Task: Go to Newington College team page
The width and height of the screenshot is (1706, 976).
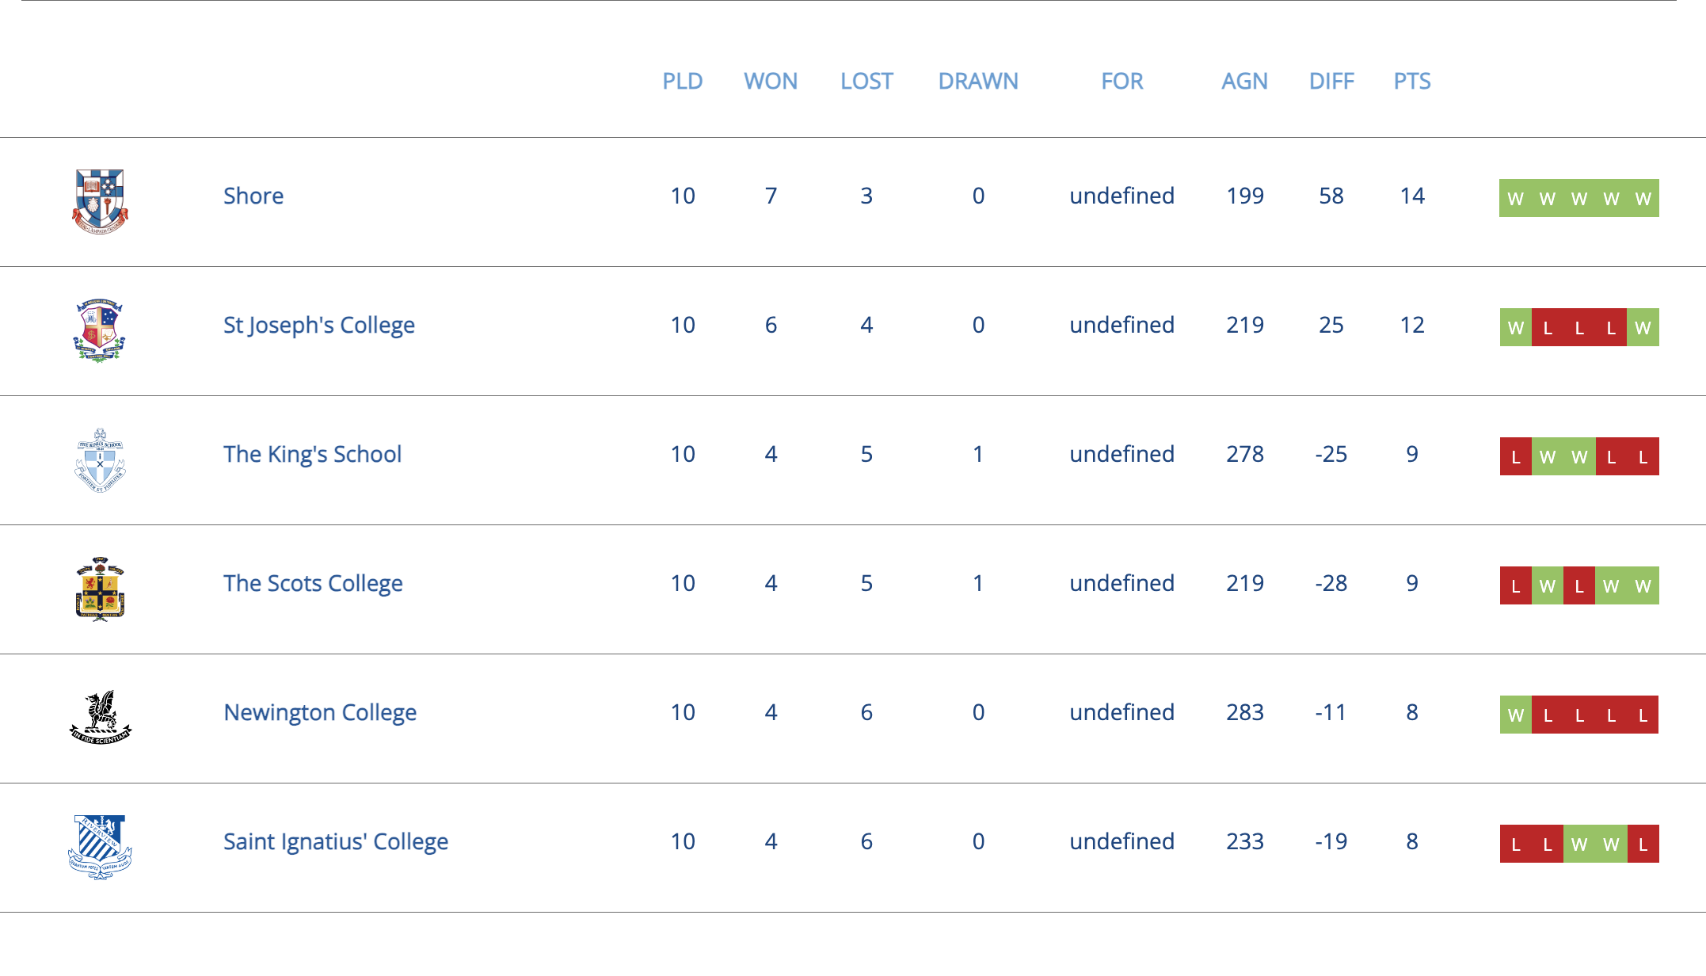Action: tap(320, 712)
